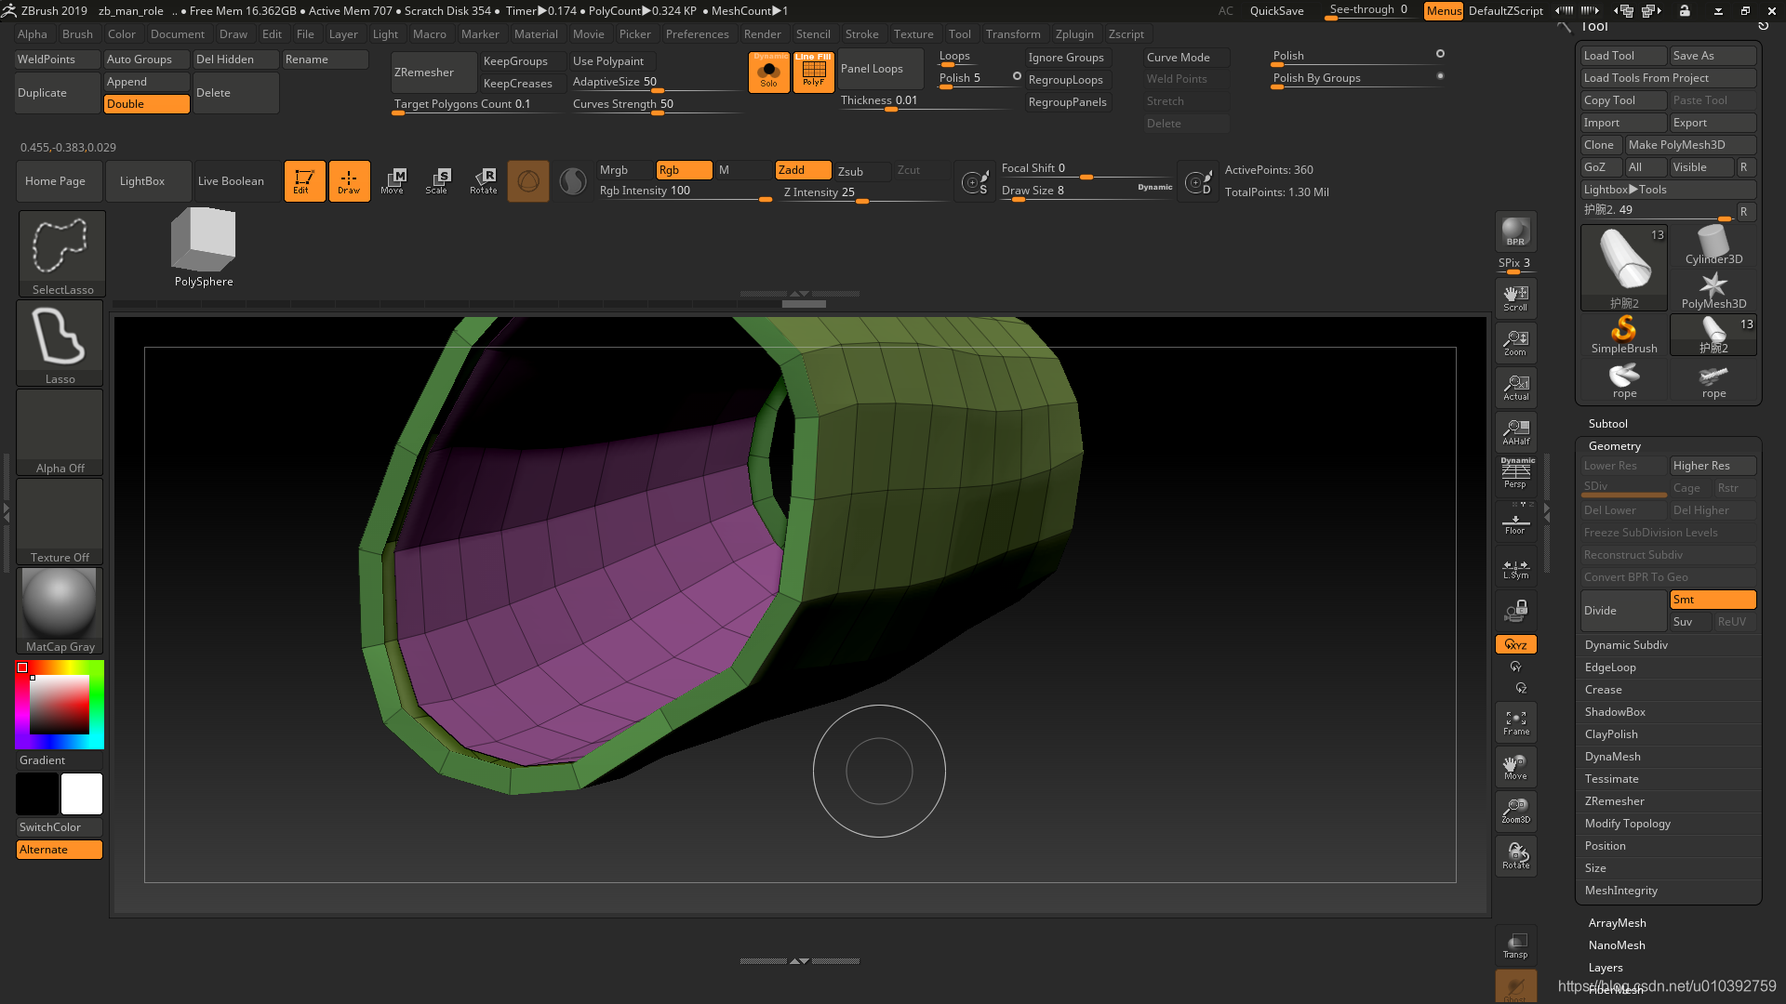Click the Draw tool icon
1786x1004 pixels.
[x=349, y=181]
